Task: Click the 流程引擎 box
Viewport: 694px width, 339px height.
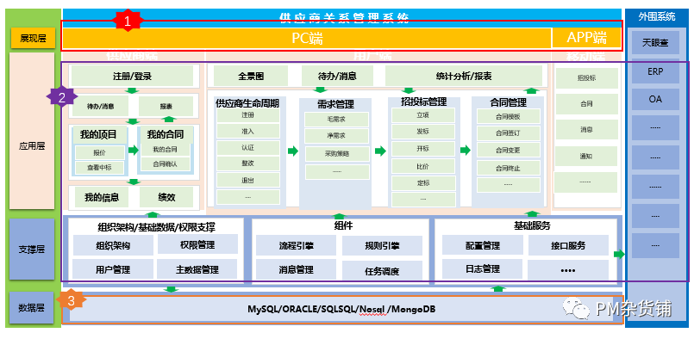Action: click(x=296, y=246)
